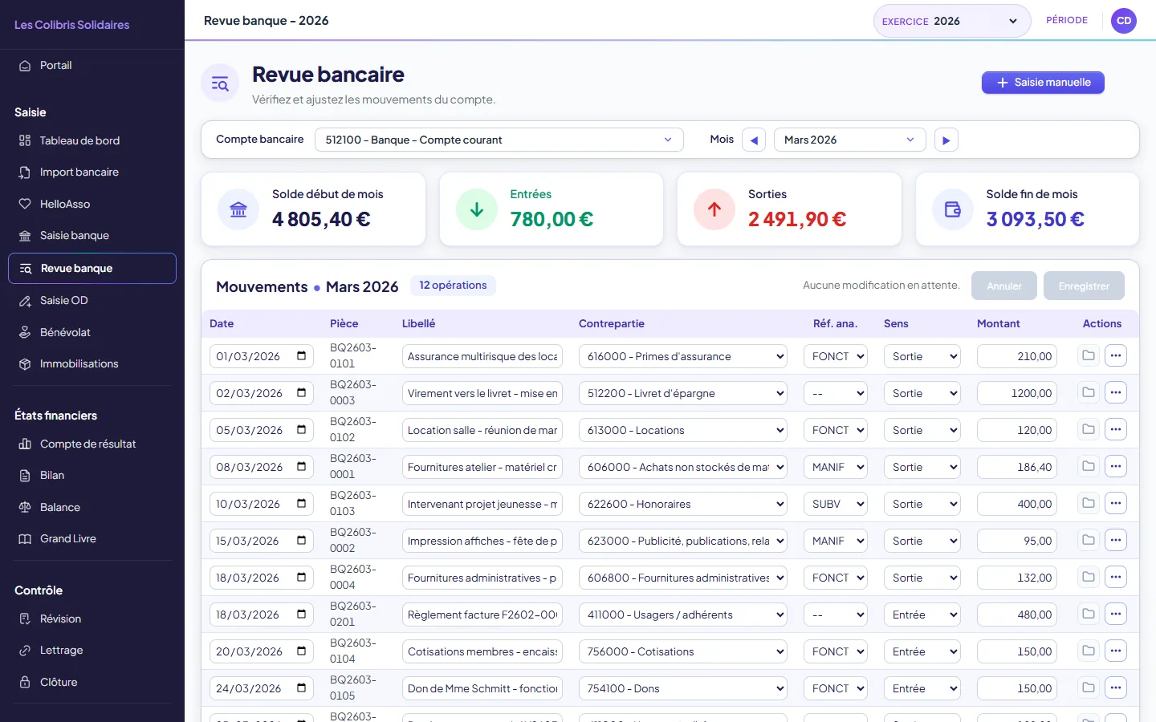The height and width of the screenshot is (722, 1156).
Task: Open more actions for Location salle row
Action: tap(1116, 429)
